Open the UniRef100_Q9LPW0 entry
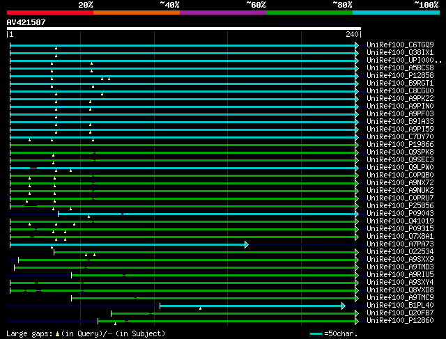This screenshot has width=446, height=339. coord(400,168)
